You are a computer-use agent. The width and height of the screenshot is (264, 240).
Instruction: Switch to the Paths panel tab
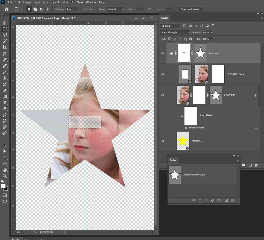coord(173,160)
